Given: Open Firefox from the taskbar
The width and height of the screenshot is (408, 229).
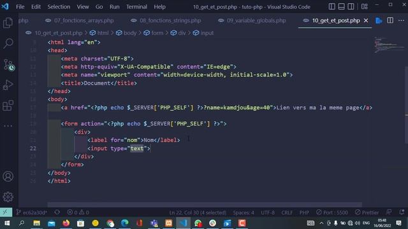Looking at the screenshot, I should (x=66, y=223).
